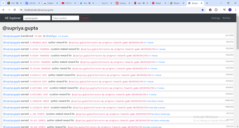Click the scrollbar down arrow
Image resolution: width=239 pixels, height=128 pixels.
(x=238, y=127)
